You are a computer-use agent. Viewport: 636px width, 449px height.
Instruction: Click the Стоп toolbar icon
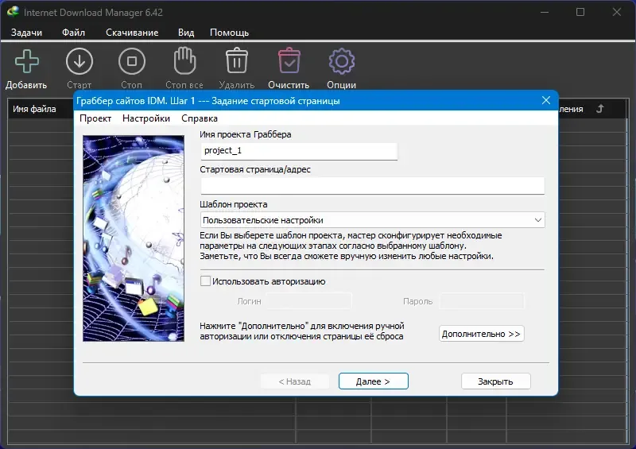coord(132,61)
